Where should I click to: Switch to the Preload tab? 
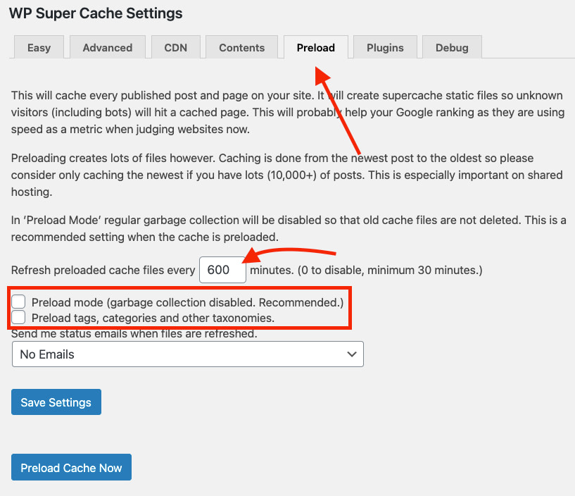point(315,47)
